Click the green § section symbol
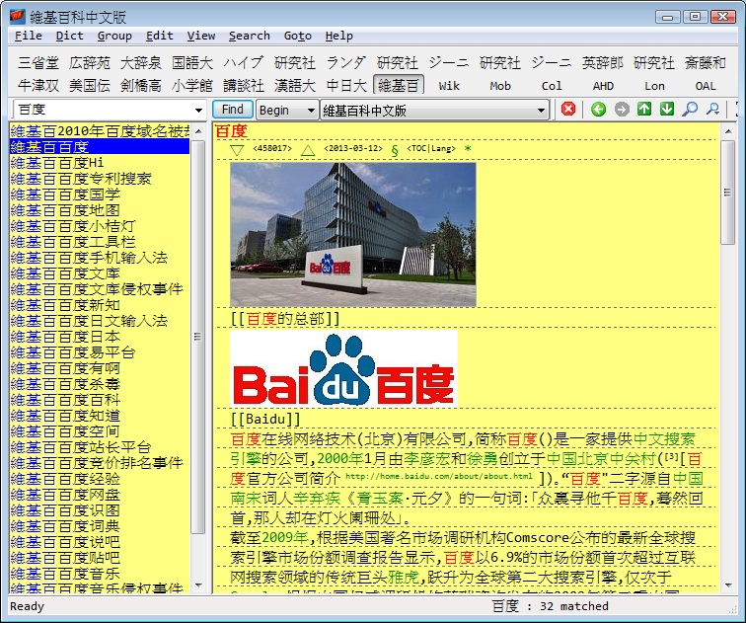This screenshot has width=746, height=623. [x=395, y=150]
